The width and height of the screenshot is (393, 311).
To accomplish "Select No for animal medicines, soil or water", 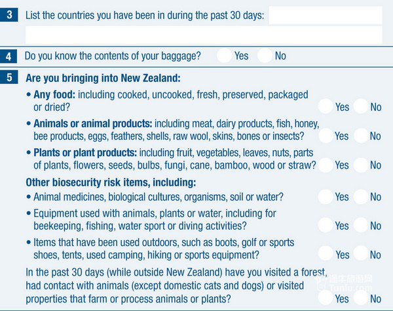I will (x=361, y=197).
